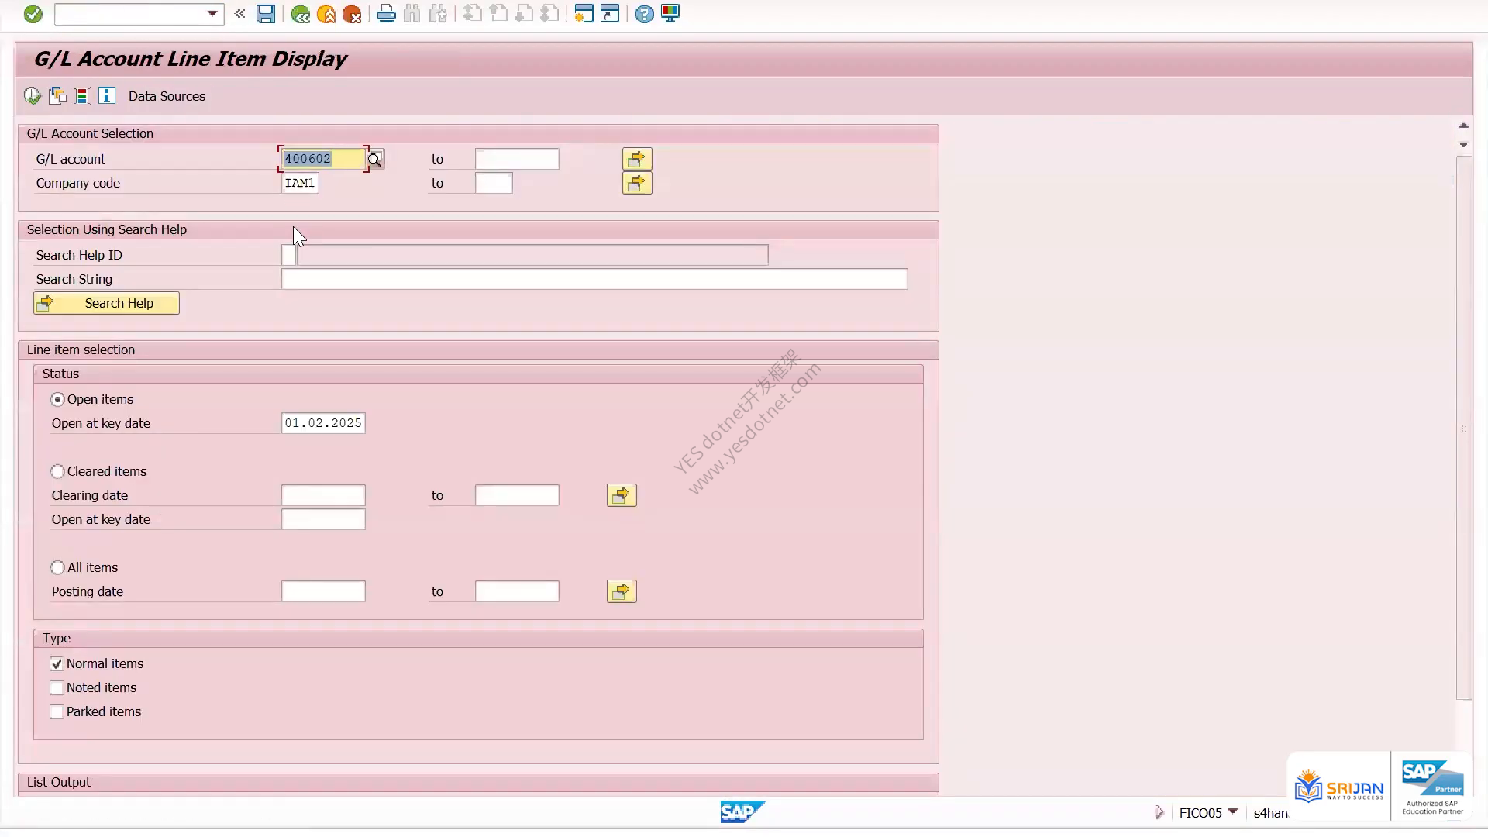Click the blue Information icon
This screenshot has height=837, width=1488.
pos(107,96)
